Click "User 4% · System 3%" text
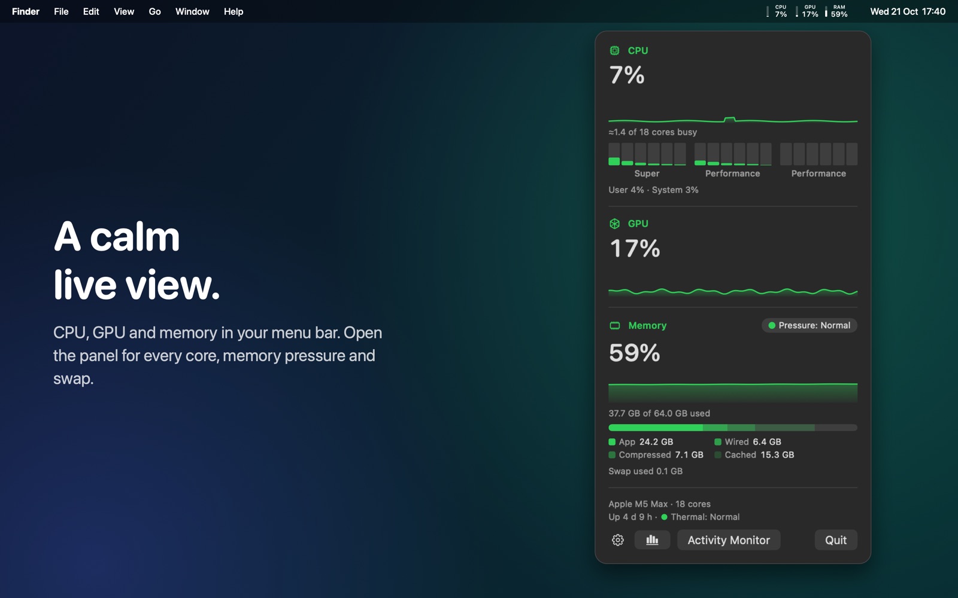958x598 pixels. pyautogui.click(x=653, y=190)
